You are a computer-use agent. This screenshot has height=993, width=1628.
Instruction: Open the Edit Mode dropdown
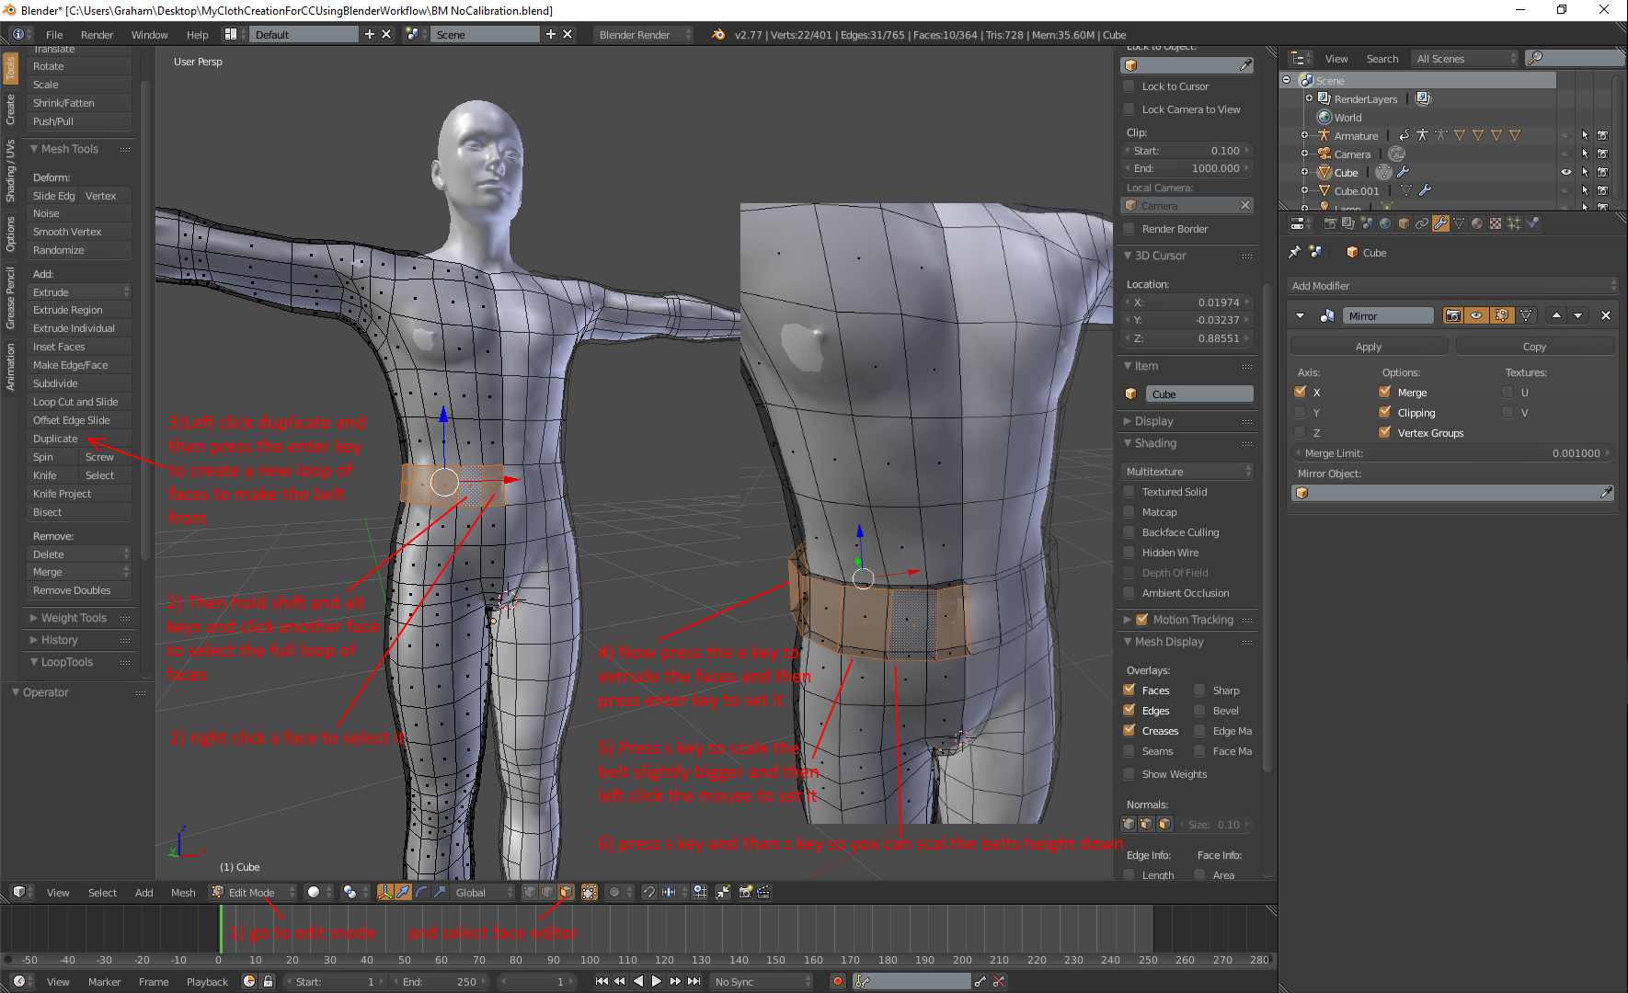(x=252, y=892)
